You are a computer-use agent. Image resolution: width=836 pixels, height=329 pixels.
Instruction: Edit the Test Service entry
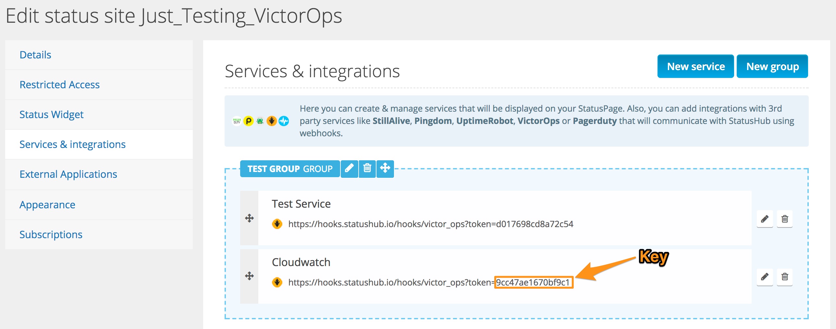click(765, 219)
